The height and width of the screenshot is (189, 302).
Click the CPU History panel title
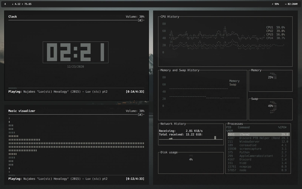click(169, 17)
